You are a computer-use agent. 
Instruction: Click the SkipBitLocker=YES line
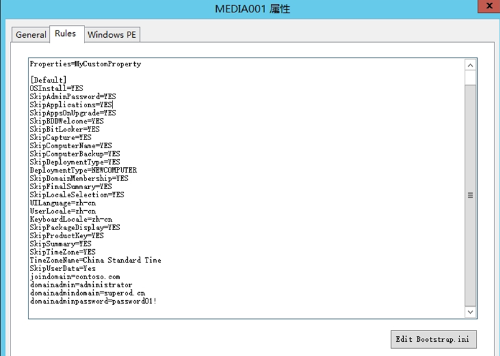(65, 129)
